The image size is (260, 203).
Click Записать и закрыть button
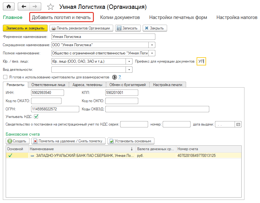coord(25,28)
